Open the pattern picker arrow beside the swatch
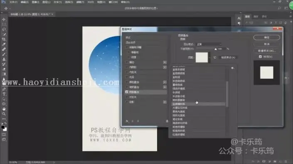 [209, 57]
